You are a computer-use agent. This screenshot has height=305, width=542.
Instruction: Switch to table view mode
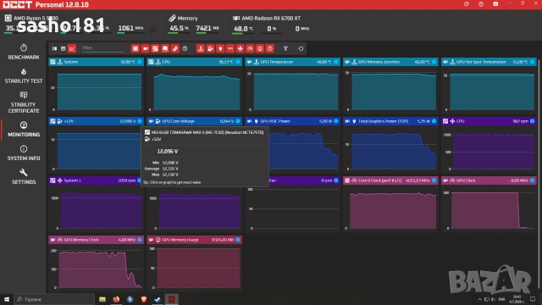point(63,48)
